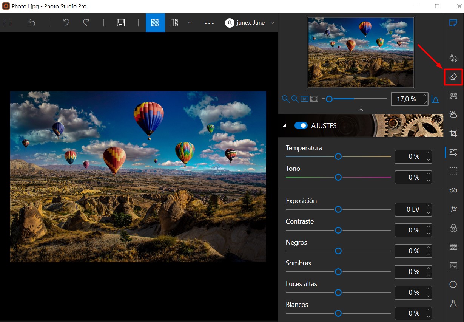The image size is (464, 322).
Task: Open the hamburger main menu
Action: pos(8,23)
